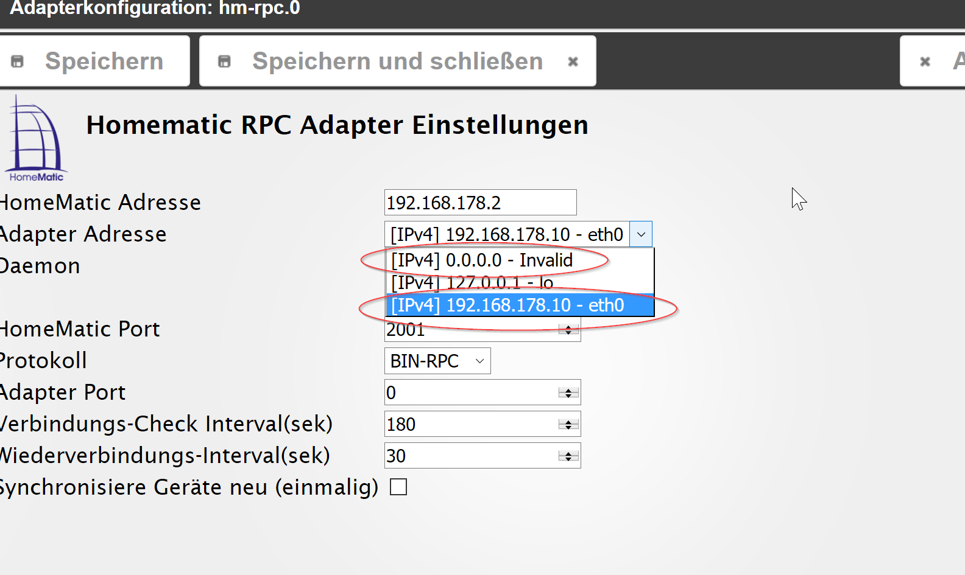Click the HomeMatic Port label
965x575 pixels.
(80, 329)
